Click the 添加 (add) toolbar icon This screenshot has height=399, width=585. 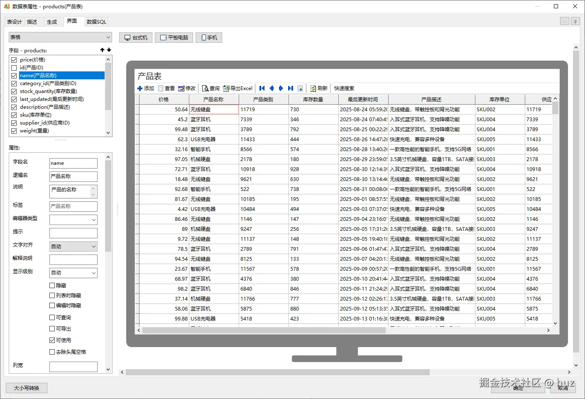(x=140, y=88)
